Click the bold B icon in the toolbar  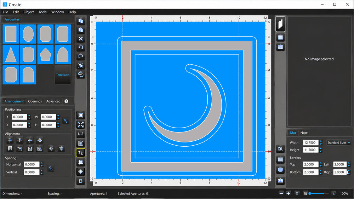(81, 181)
